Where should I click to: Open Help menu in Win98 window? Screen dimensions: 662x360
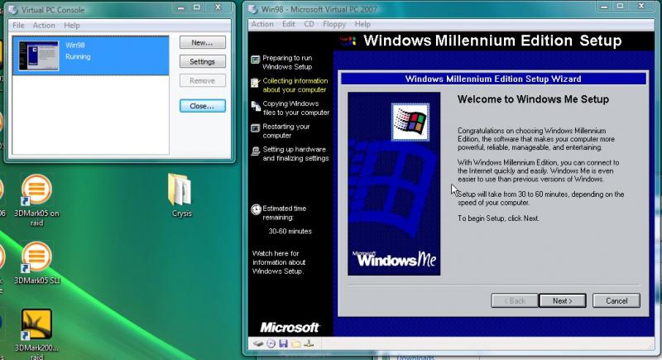click(x=362, y=24)
